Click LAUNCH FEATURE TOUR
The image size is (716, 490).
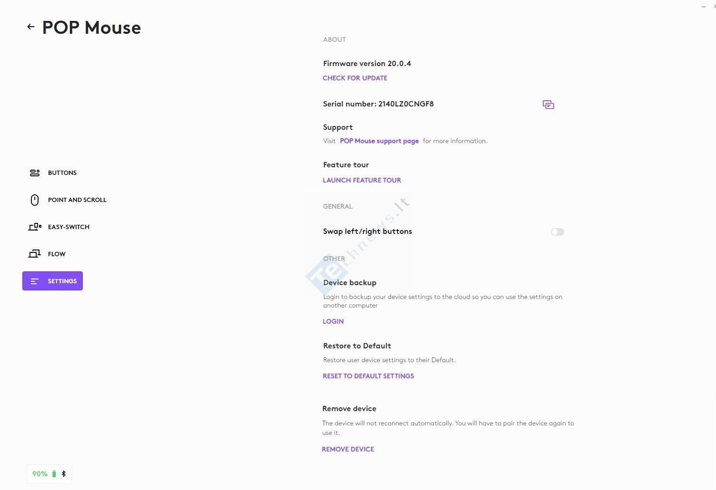tap(362, 180)
